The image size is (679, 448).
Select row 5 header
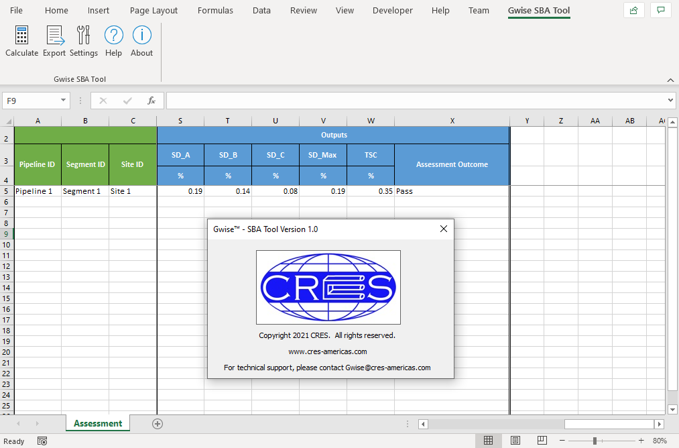coord(7,191)
